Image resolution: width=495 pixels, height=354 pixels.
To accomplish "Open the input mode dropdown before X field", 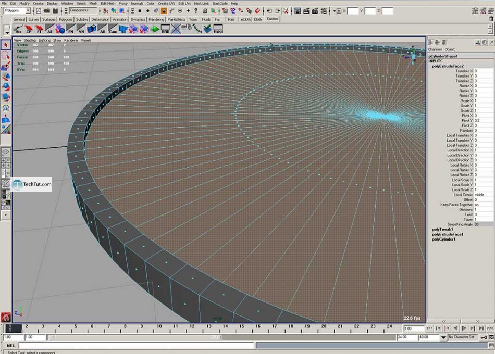I will coord(337,11).
